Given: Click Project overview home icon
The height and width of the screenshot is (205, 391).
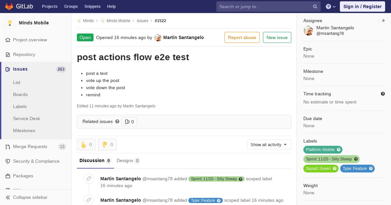Looking at the screenshot, I should 8,40.
